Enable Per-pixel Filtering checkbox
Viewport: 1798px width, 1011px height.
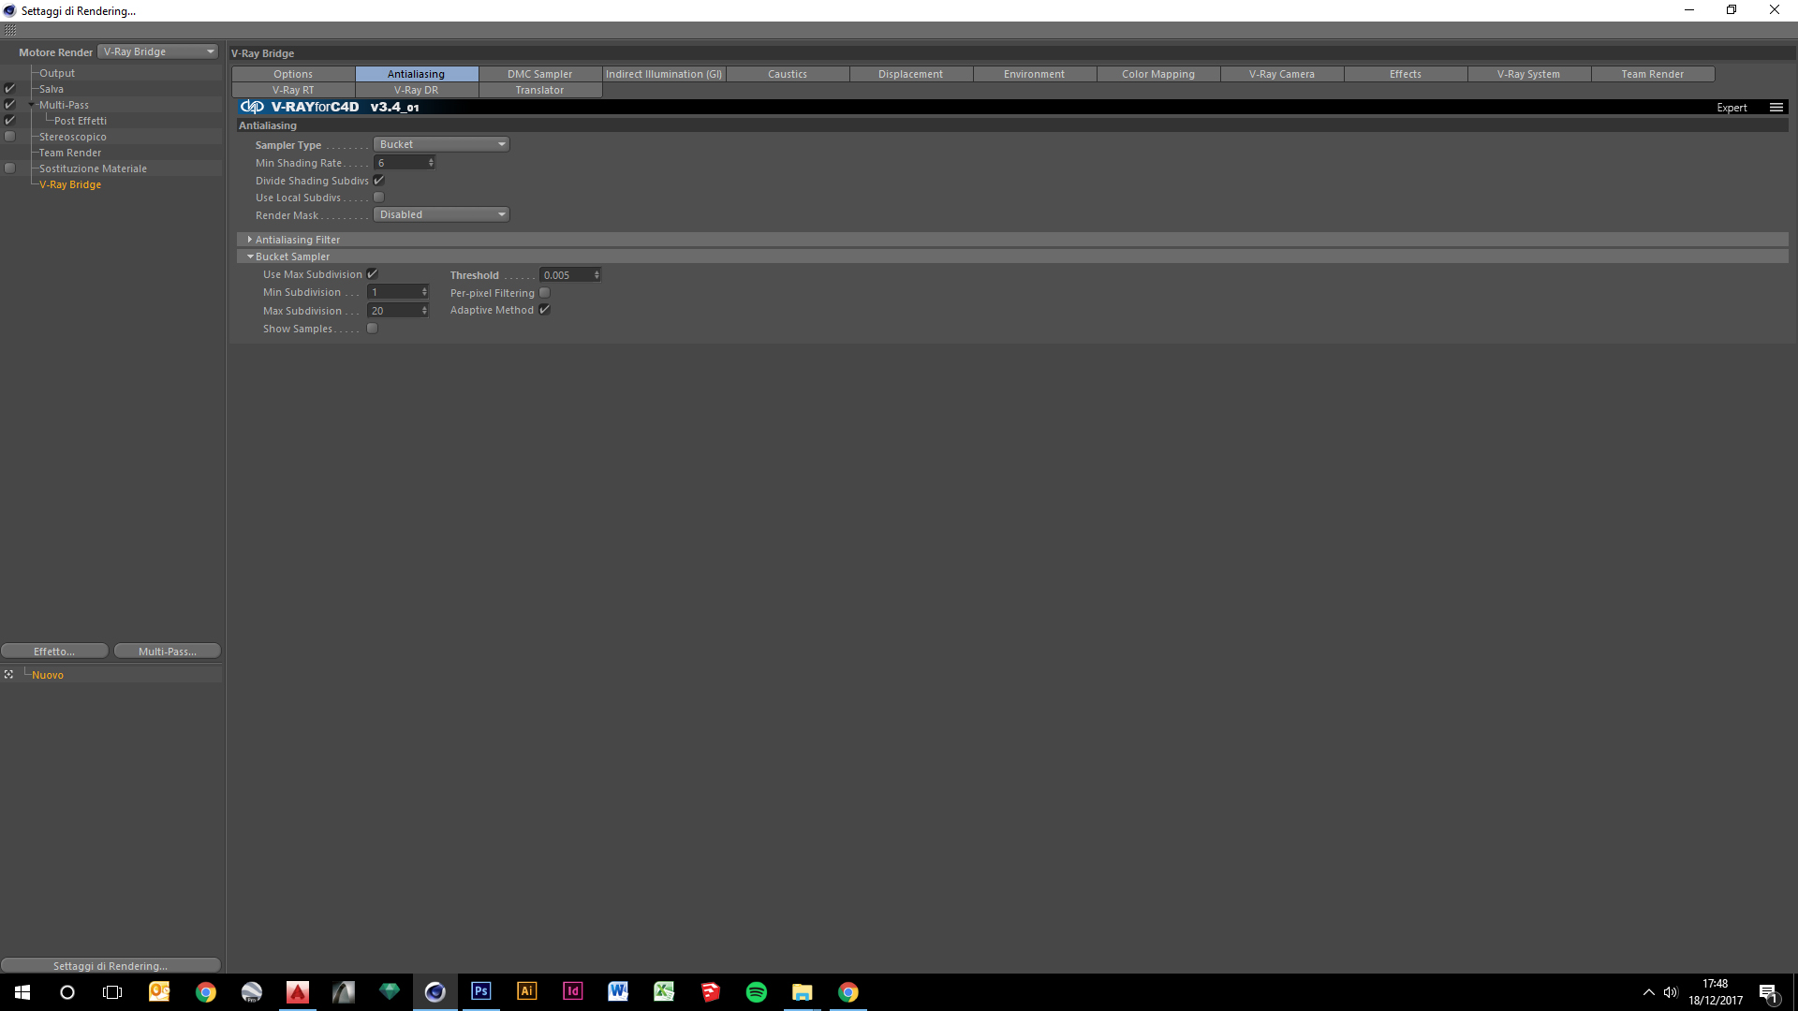(544, 293)
